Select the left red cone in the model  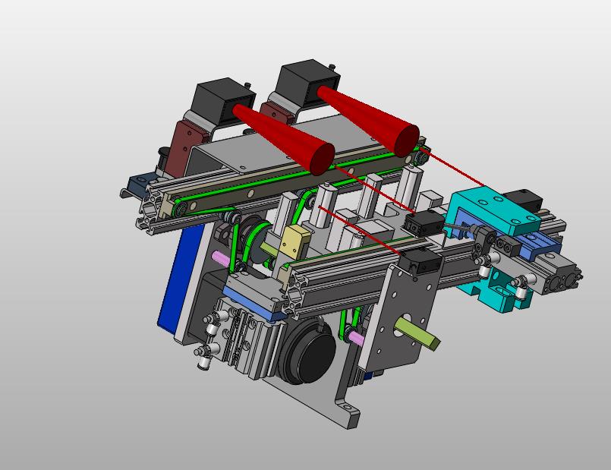click(x=286, y=138)
